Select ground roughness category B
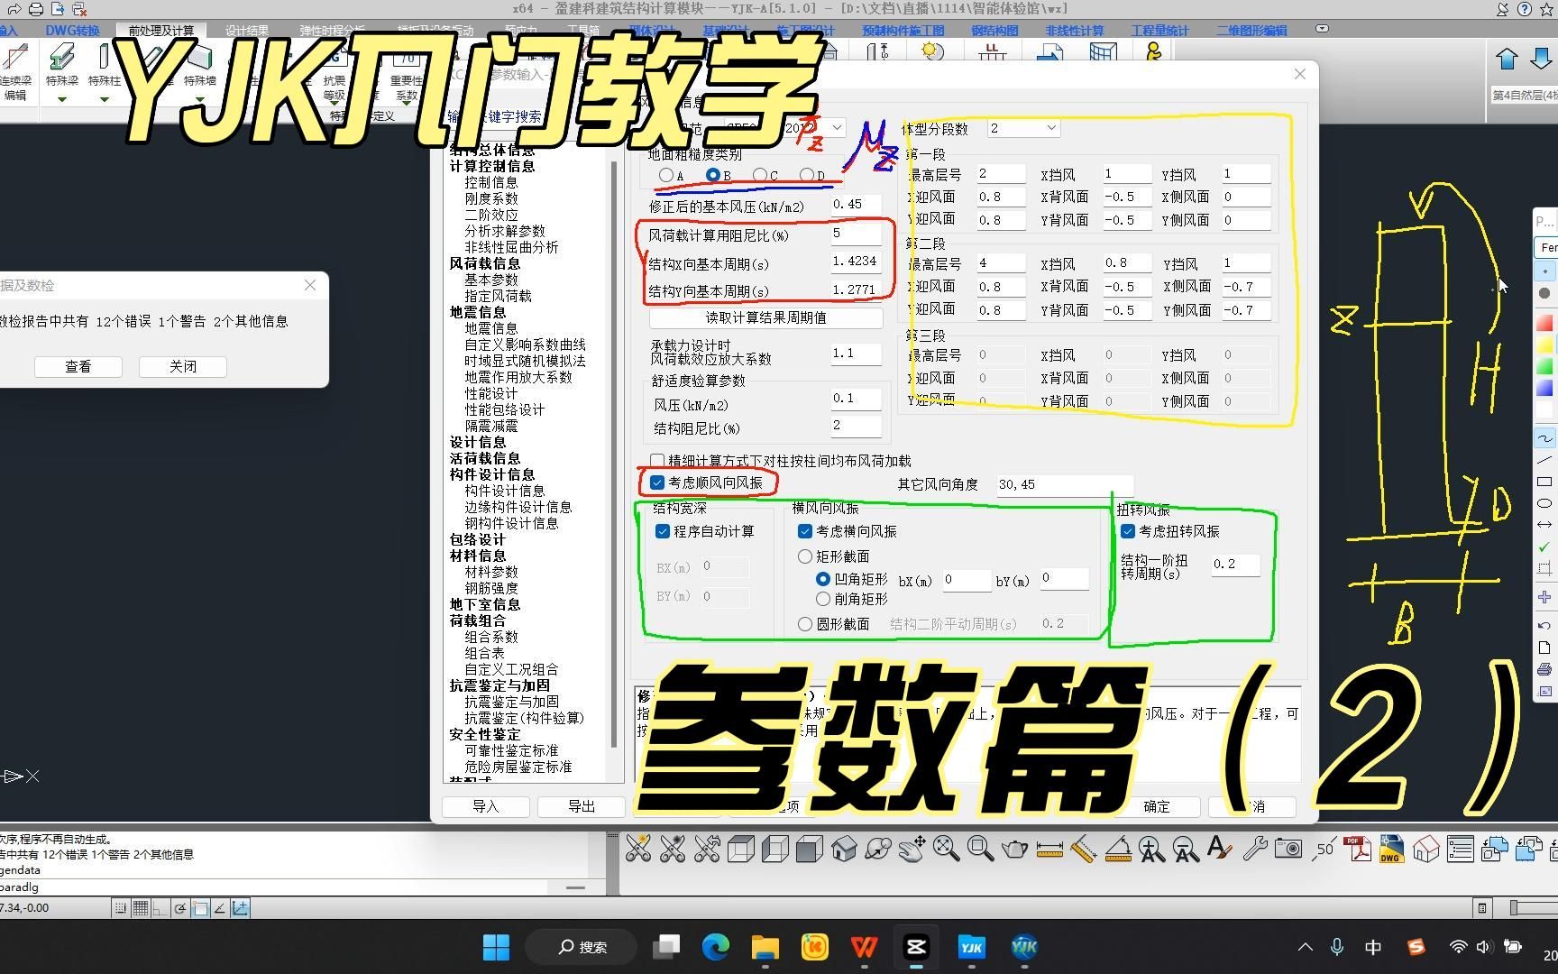Viewport: 1558px width, 974px height. (713, 175)
